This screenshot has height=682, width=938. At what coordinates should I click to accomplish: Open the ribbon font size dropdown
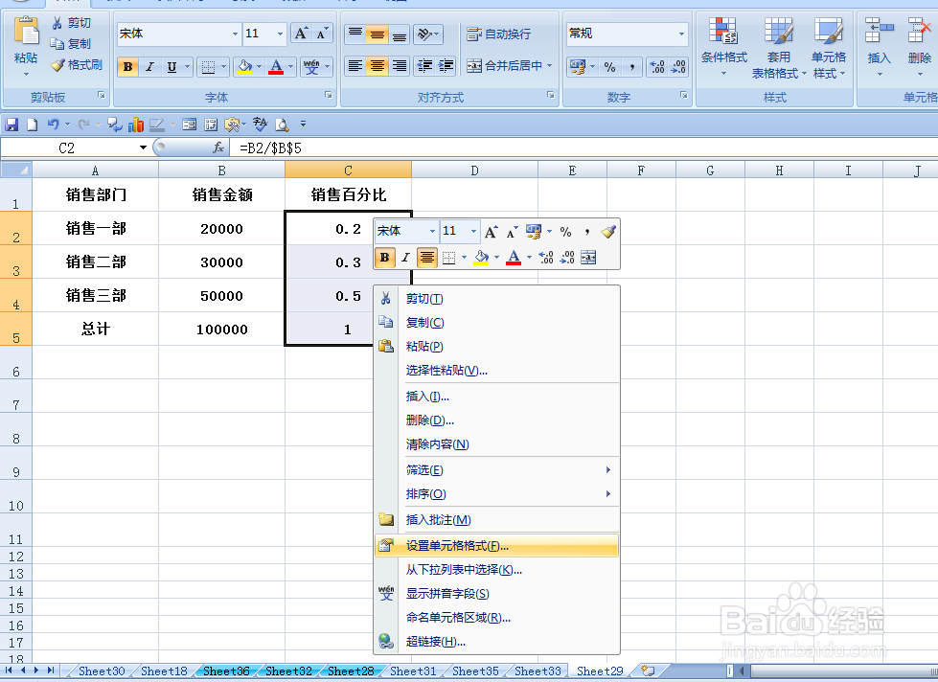(280, 34)
